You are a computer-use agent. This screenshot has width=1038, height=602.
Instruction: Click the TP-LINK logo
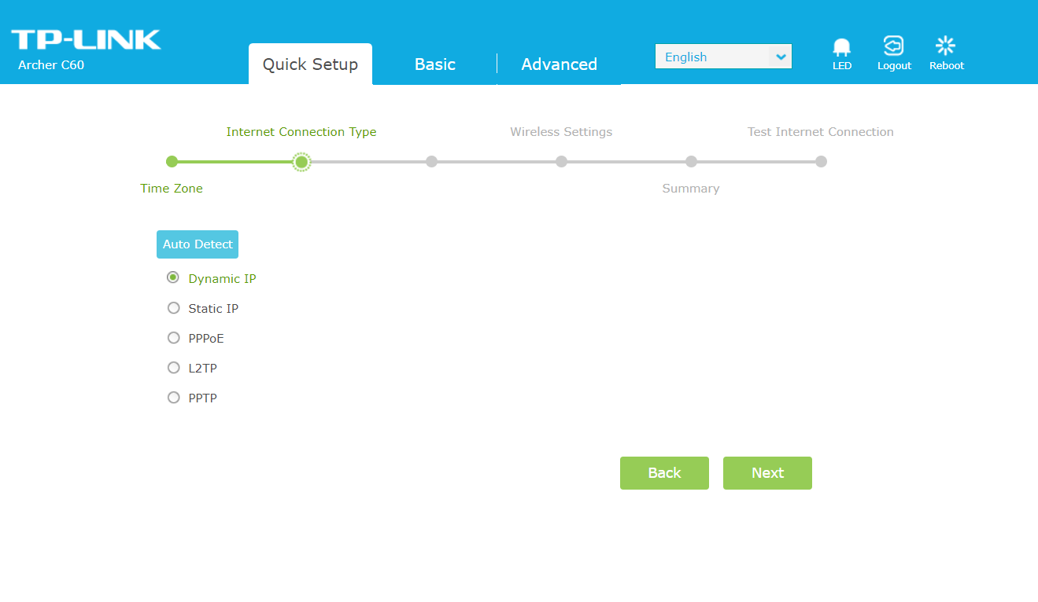pos(86,40)
